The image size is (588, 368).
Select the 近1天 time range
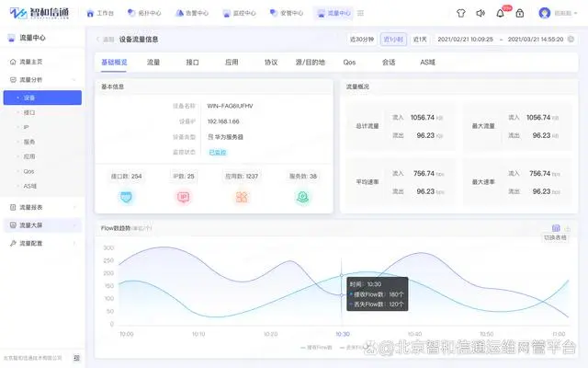420,39
